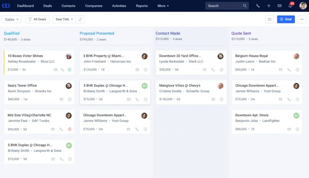Click the plus quick-add icon in top bar
The height and width of the screenshot is (178, 309).
pyautogui.click(x=269, y=6)
